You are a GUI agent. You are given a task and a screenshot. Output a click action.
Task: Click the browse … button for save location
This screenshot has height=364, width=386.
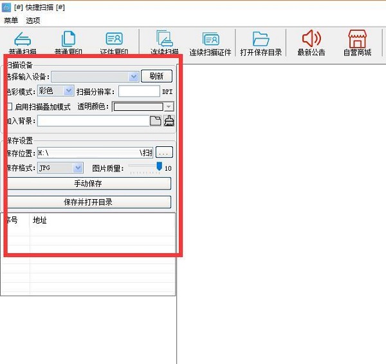tap(164, 152)
